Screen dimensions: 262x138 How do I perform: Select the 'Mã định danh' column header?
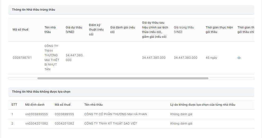tap(35, 105)
